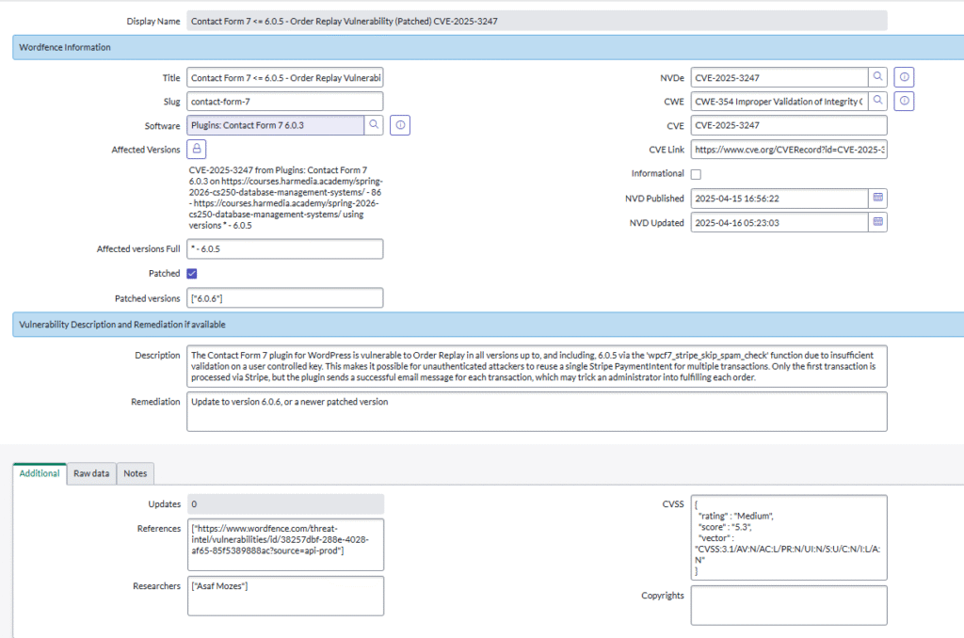
Task: Click the Copyrights text box
Action: tap(788, 605)
